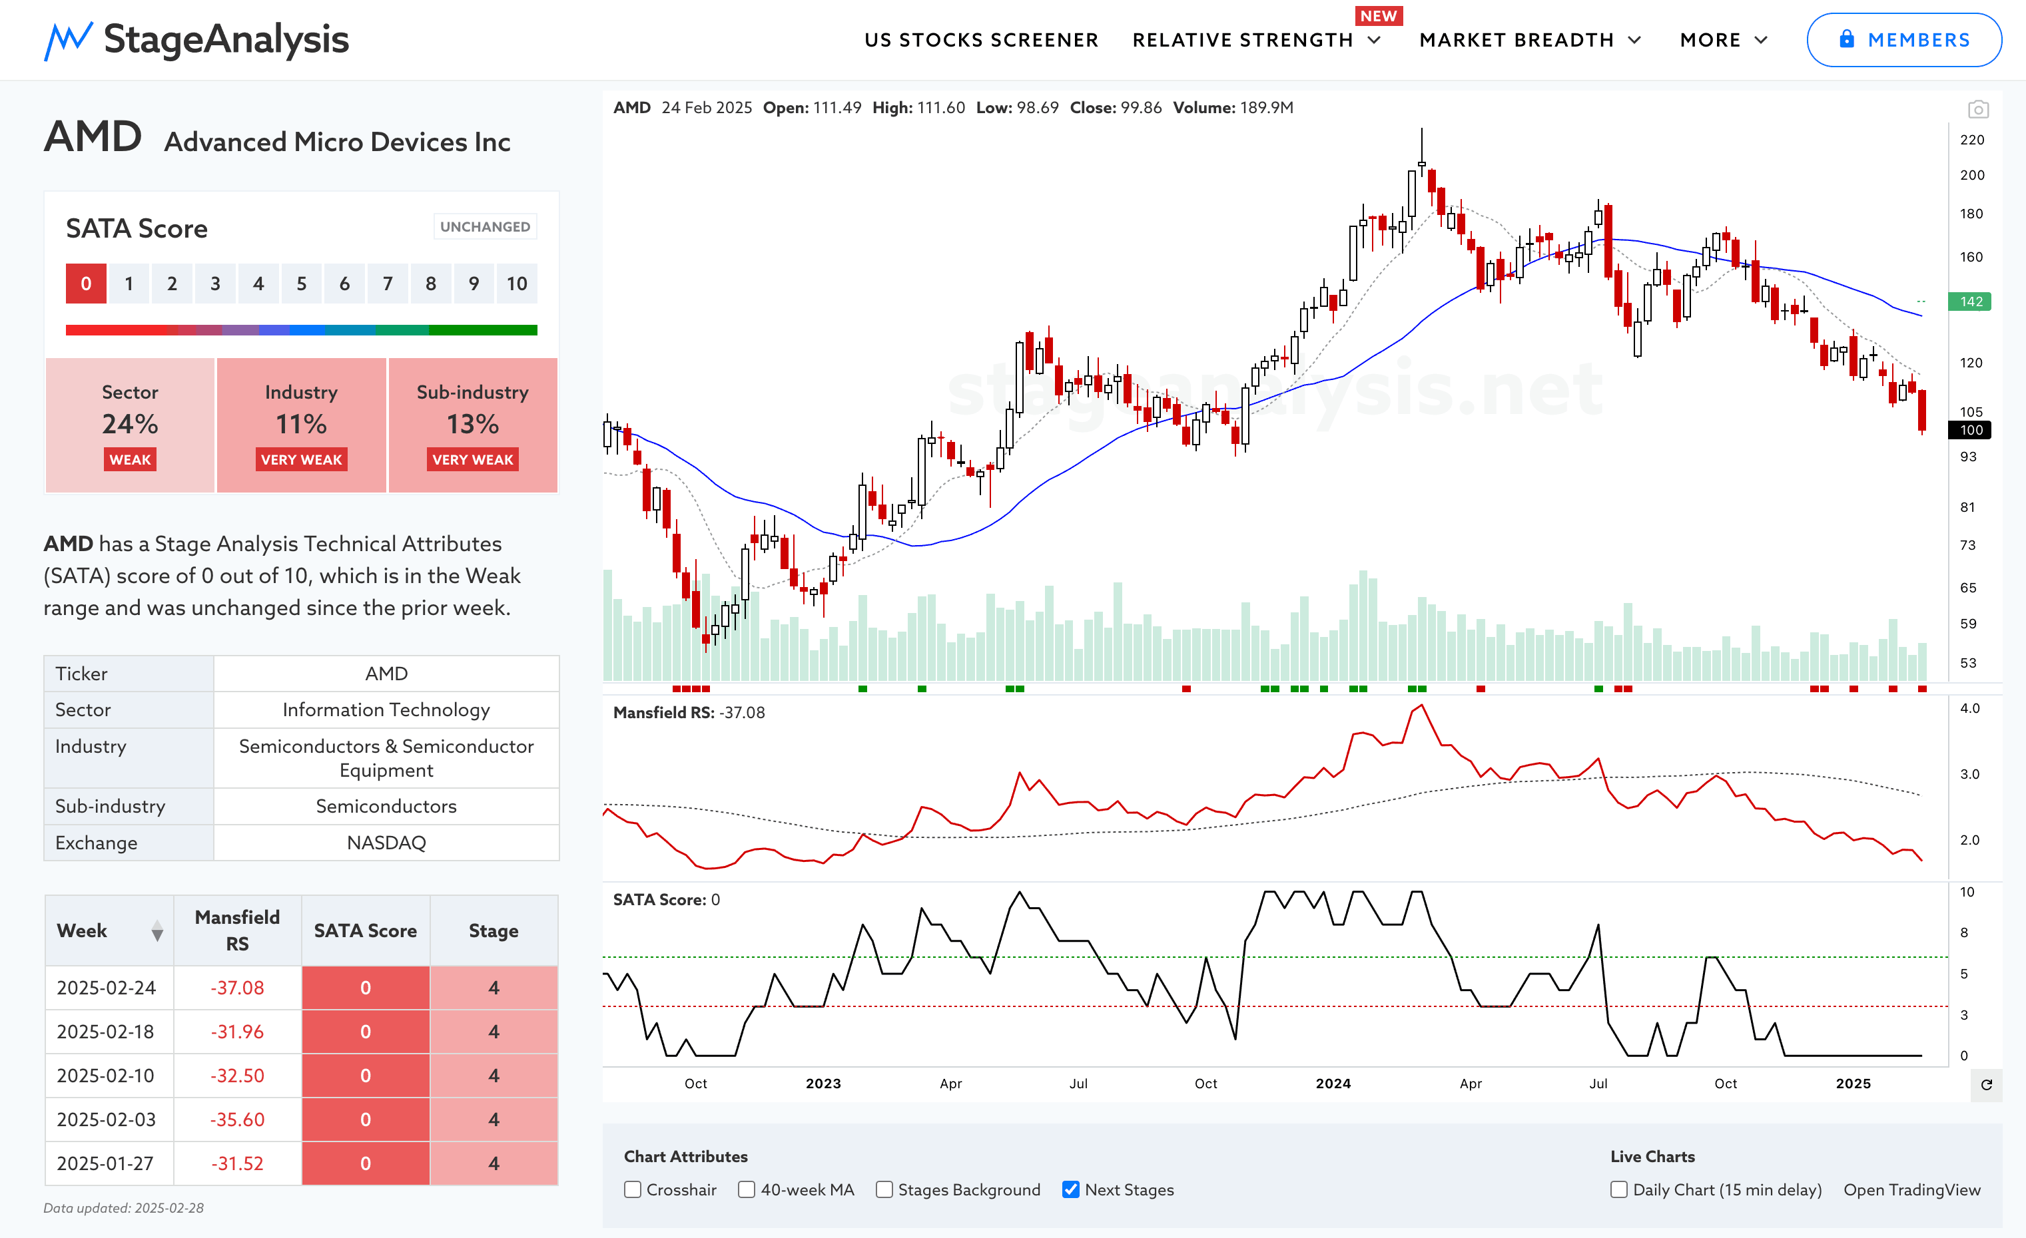Click the NASDAQ exchange value
2026x1238 pixels.
(x=386, y=843)
